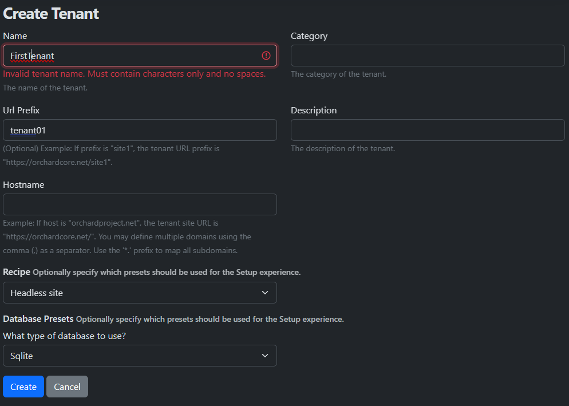Click 'The category of the tenant.' hint text

coord(338,74)
